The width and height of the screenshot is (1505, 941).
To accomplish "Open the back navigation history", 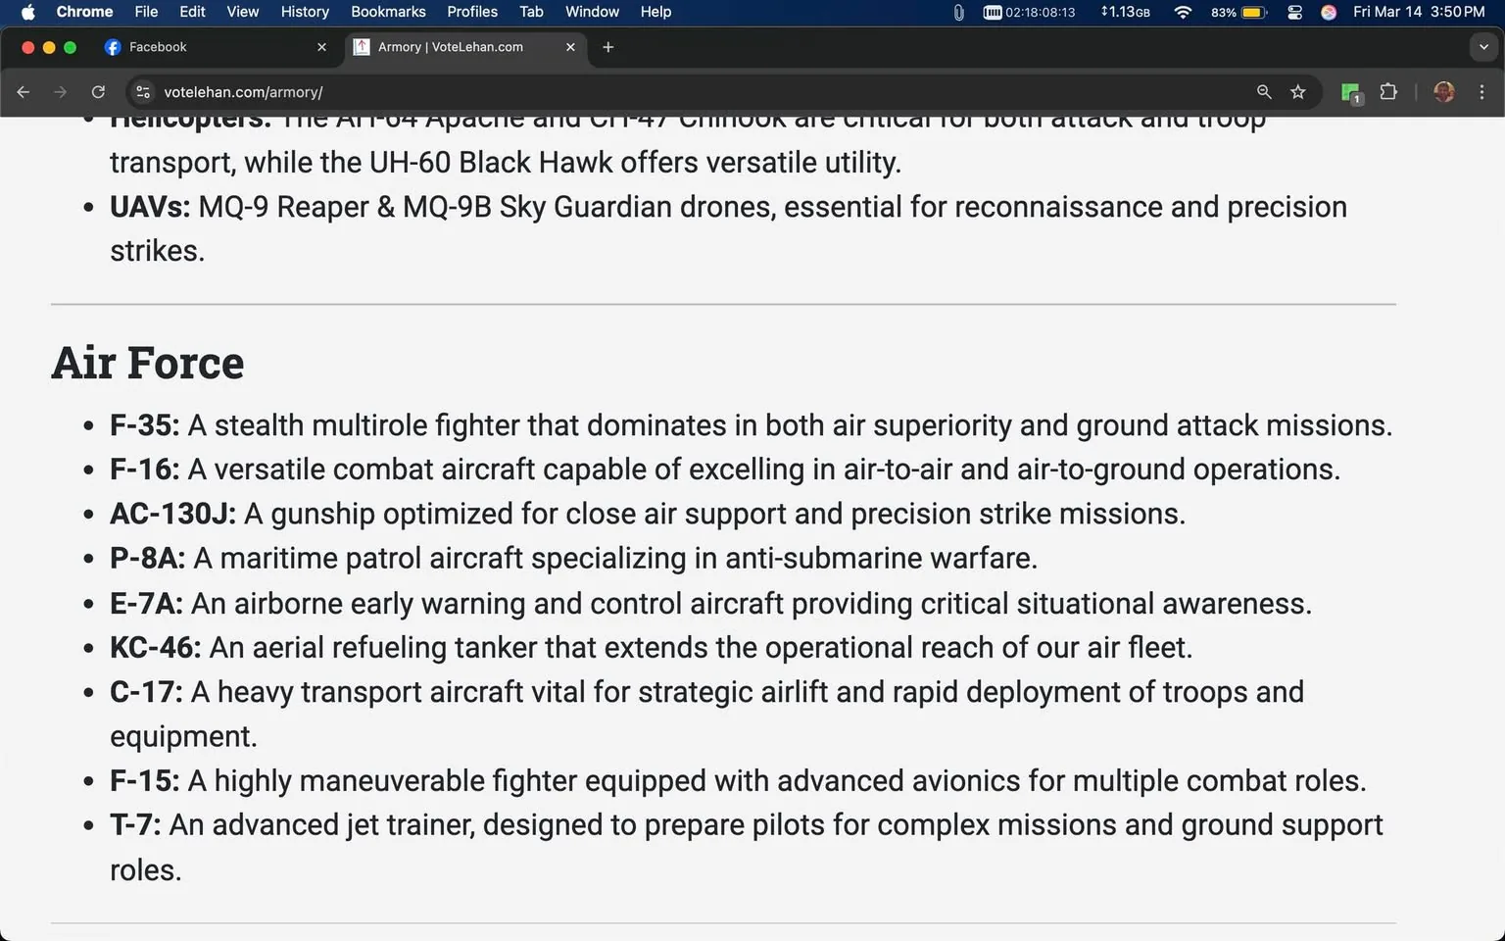I will (23, 91).
